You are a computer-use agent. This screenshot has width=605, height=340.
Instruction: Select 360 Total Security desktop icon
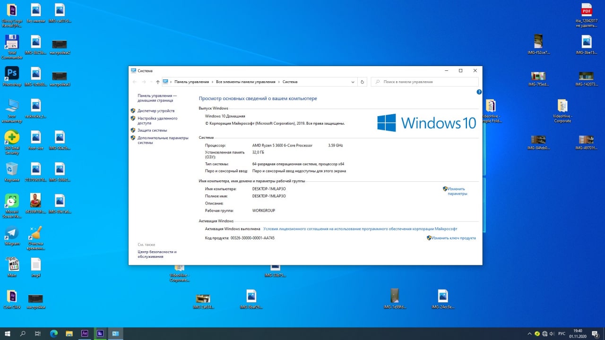[12, 142]
